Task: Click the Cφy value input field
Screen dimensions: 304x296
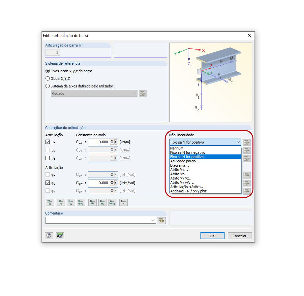Action: click(99, 182)
